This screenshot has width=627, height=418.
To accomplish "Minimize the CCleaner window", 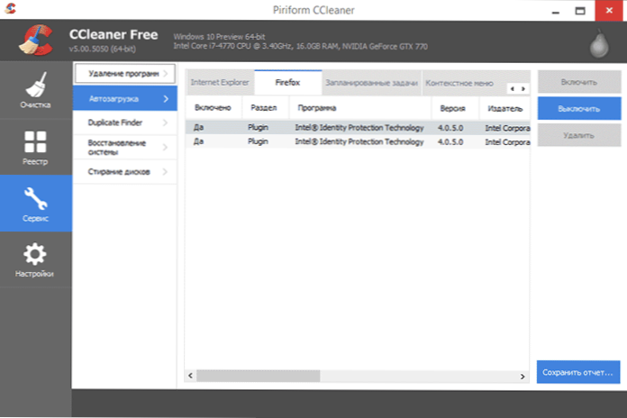I will coord(556,11).
